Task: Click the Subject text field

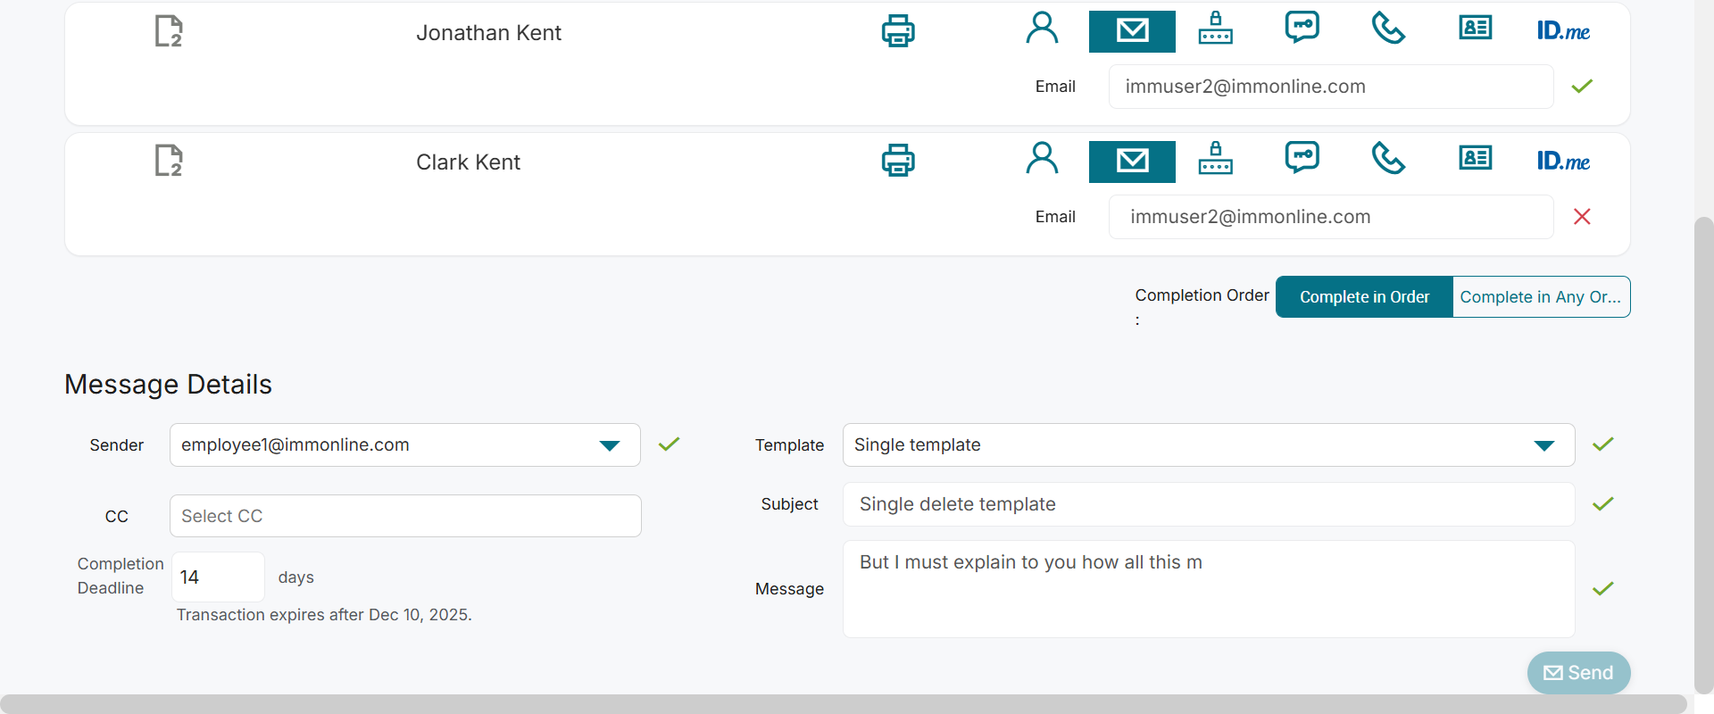Action: [1208, 504]
